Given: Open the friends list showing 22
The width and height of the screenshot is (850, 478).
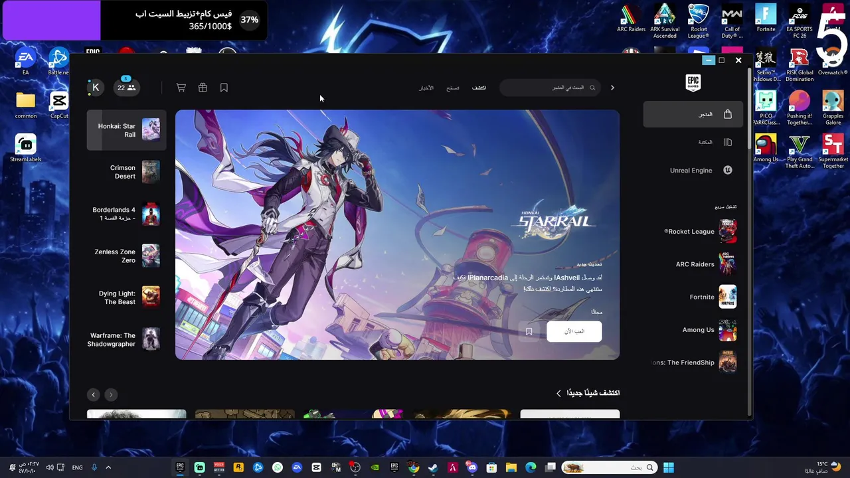Looking at the screenshot, I should point(126,88).
